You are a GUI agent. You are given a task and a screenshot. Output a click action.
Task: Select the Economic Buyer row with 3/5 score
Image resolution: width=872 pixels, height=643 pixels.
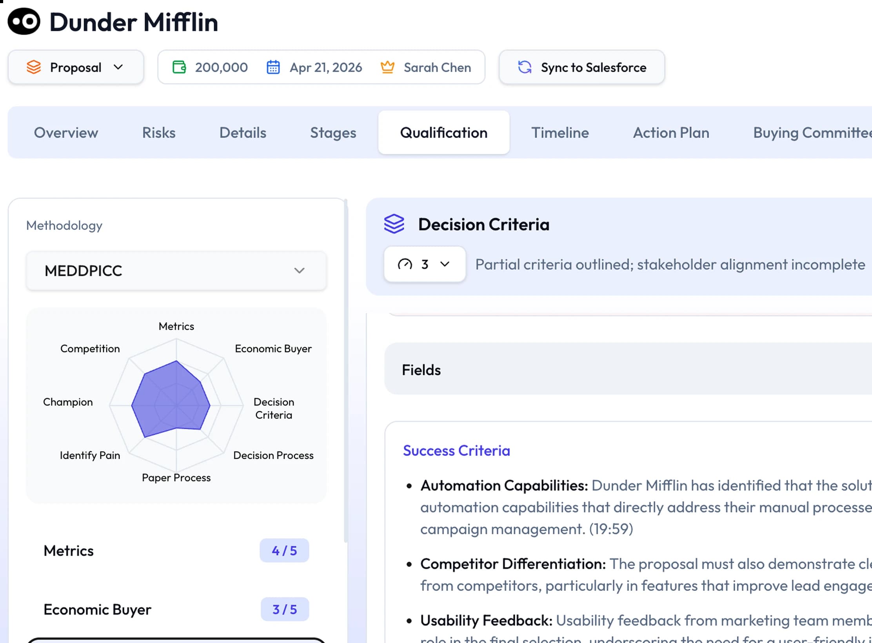176,609
